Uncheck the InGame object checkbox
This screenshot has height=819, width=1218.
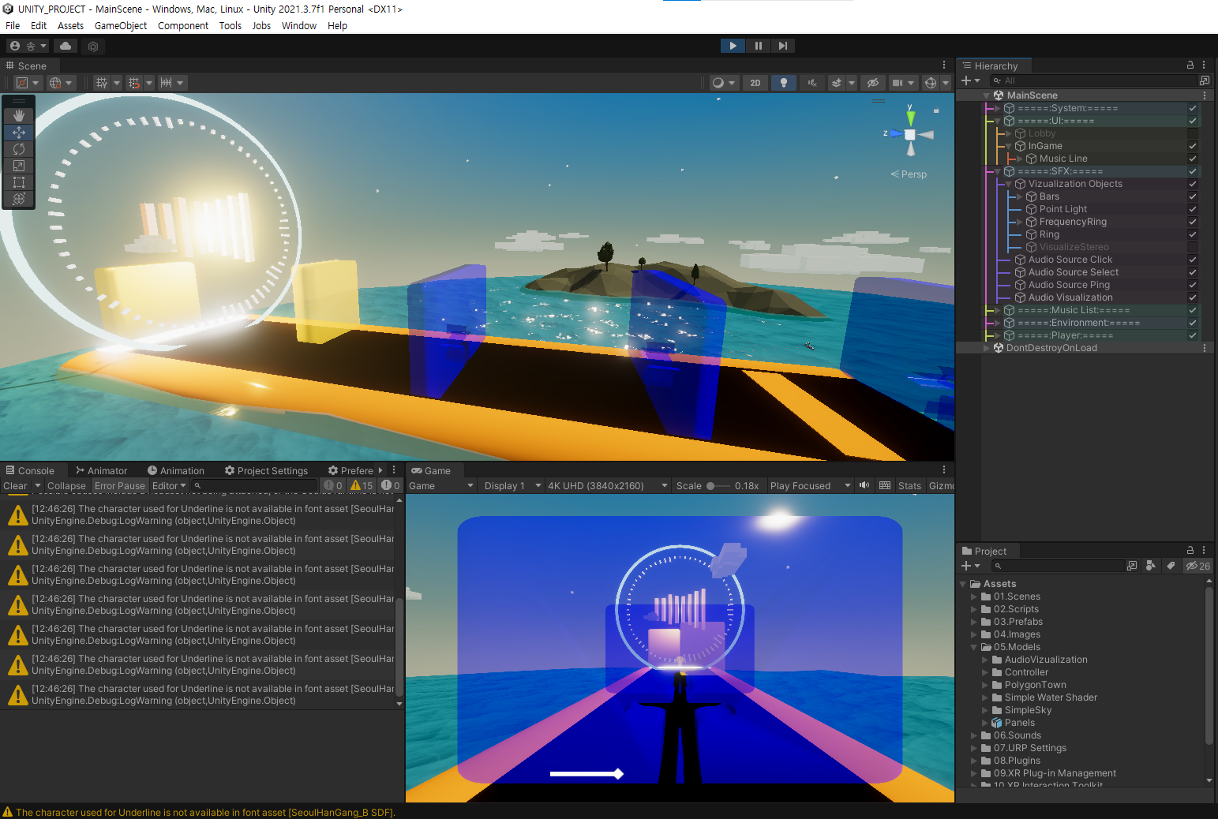tap(1193, 146)
